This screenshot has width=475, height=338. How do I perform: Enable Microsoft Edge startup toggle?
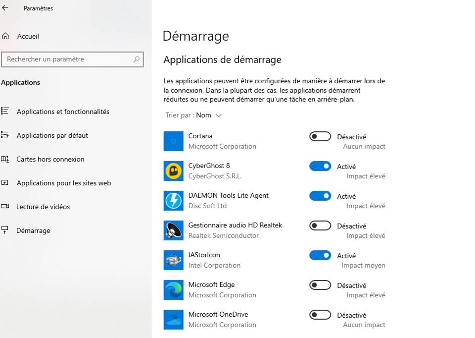[320, 285]
